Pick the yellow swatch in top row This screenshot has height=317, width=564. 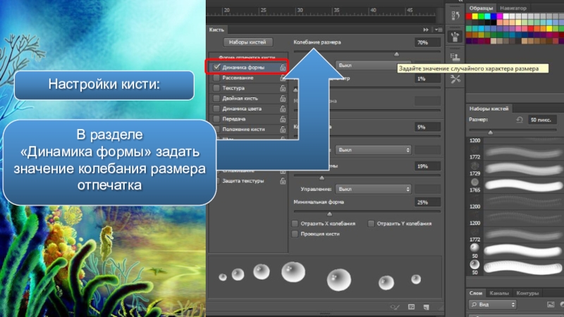point(474,16)
